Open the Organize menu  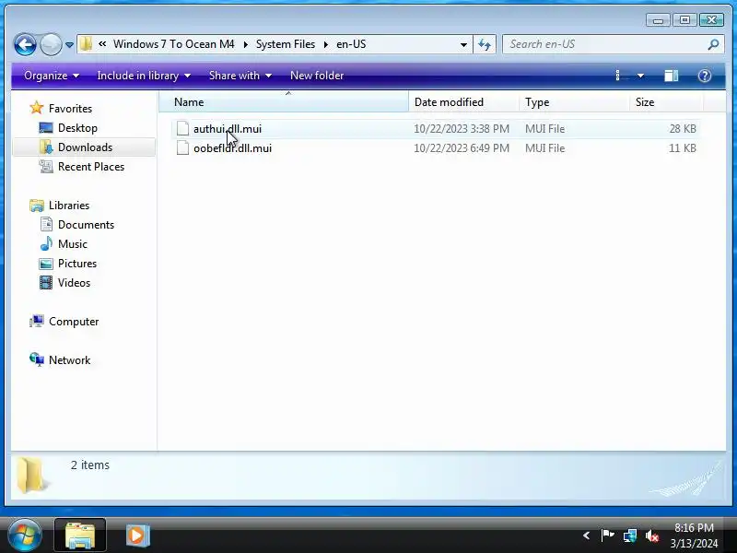coord(52,76)
